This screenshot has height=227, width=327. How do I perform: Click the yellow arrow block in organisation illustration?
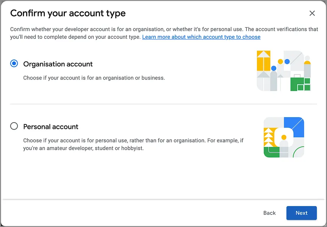point(264,61)
